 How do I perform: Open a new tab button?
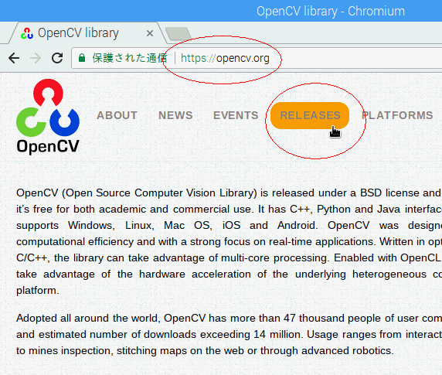(x=178, y=33)
